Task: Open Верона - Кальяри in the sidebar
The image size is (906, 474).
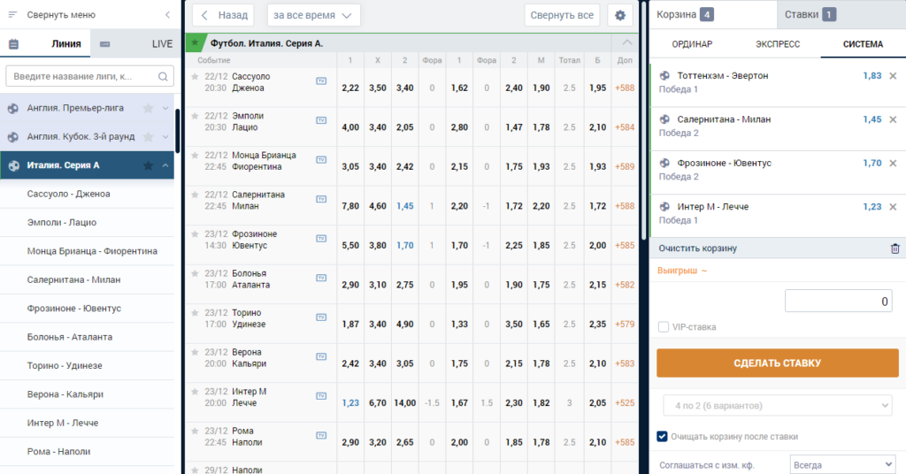Action: click(65, 394)
